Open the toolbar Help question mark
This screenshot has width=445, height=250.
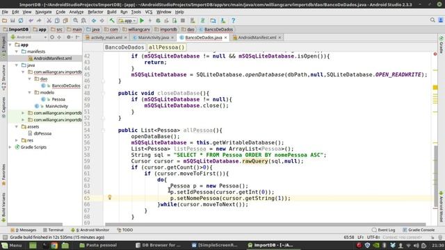[x=233, y=20]
